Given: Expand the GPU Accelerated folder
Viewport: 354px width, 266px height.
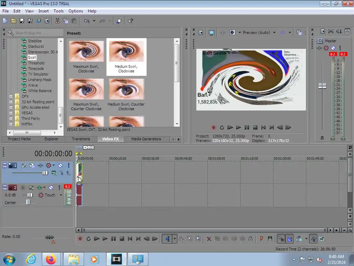Looking at the screenshot, I should (x=11, y=107).
